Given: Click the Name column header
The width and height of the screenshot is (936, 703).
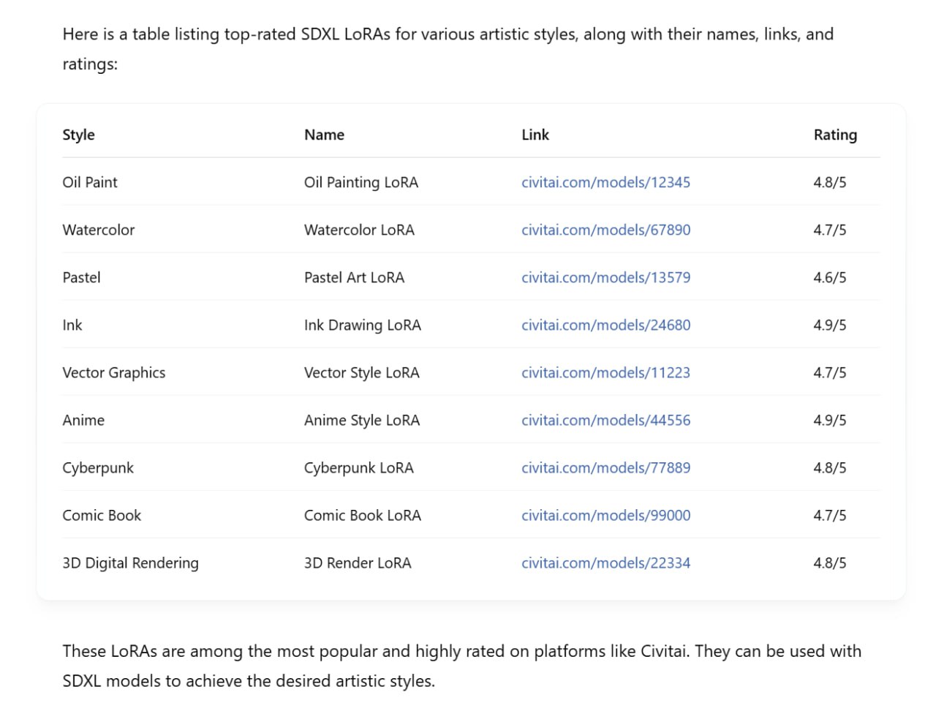Looking at the screenshot, I should [x=324, y=135].
